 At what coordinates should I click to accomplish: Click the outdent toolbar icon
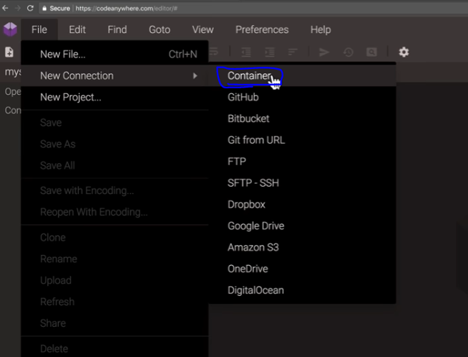point(246,52)
